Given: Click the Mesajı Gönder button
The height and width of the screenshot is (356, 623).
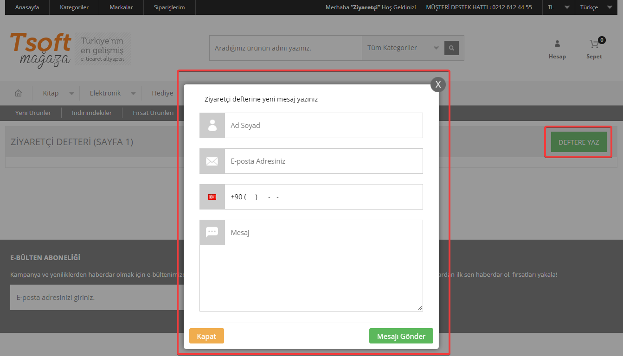Looking at the screenshot, I should [401, 336].
